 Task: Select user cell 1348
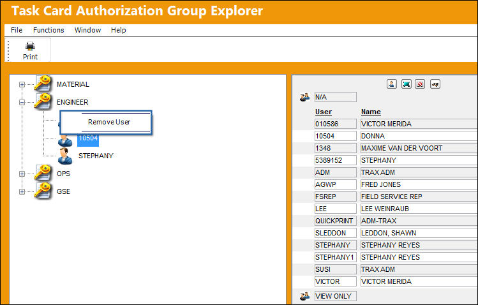[x=335, y=148]
